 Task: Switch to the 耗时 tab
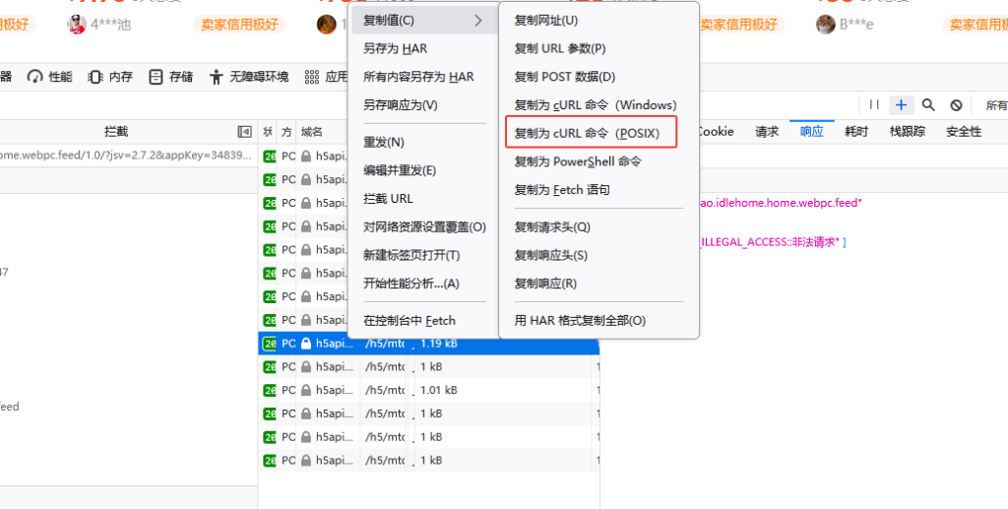(x=855, y=132)
